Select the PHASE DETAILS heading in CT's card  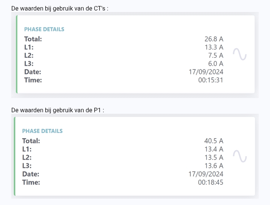pos(44,29)
